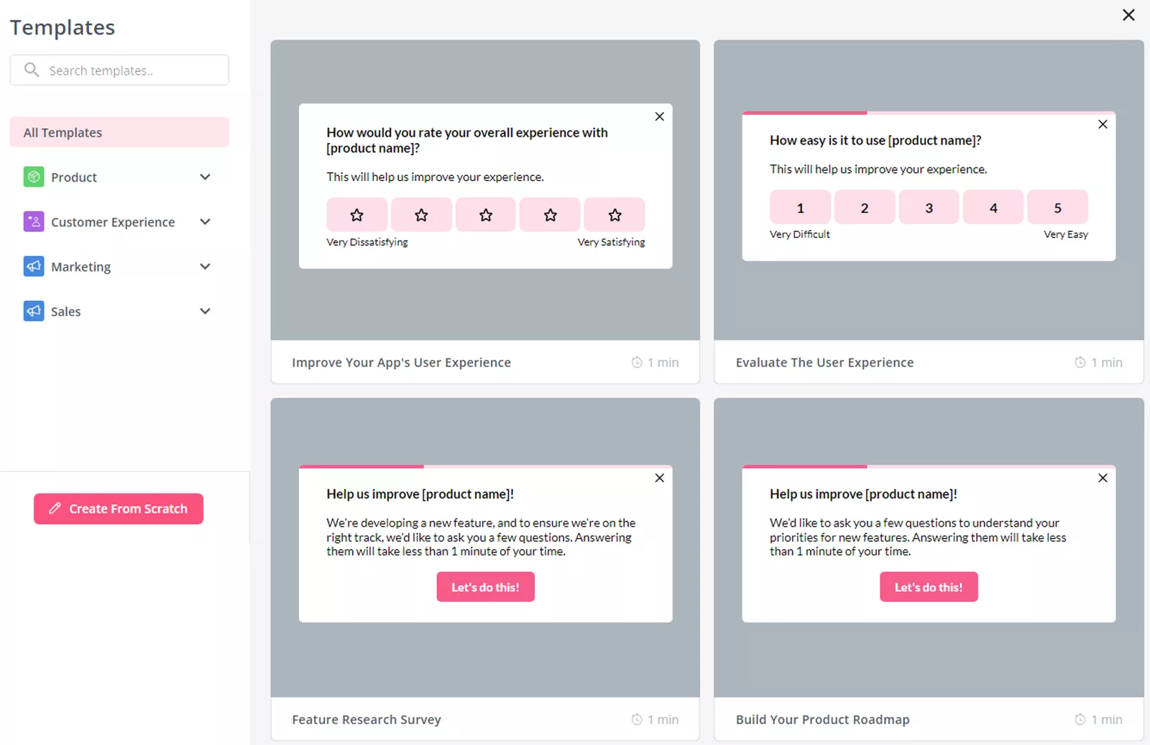Click the Create From Scratch button
1150x745 pixels.
click(x=118, y=509)
